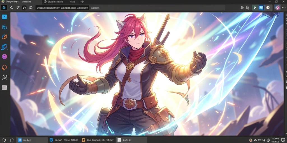Viewport: 287px width, 143px height.
Task: Toggle the green check icon in toolbar
Action: point(255,8)
